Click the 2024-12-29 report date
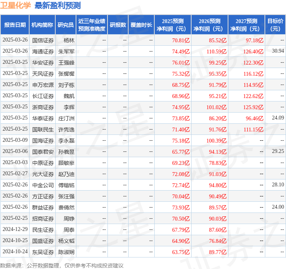The height and width of the screenshot is (269, 286). coord(15,229)
